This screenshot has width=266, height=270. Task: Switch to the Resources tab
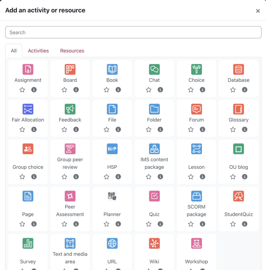pos(72,51)
